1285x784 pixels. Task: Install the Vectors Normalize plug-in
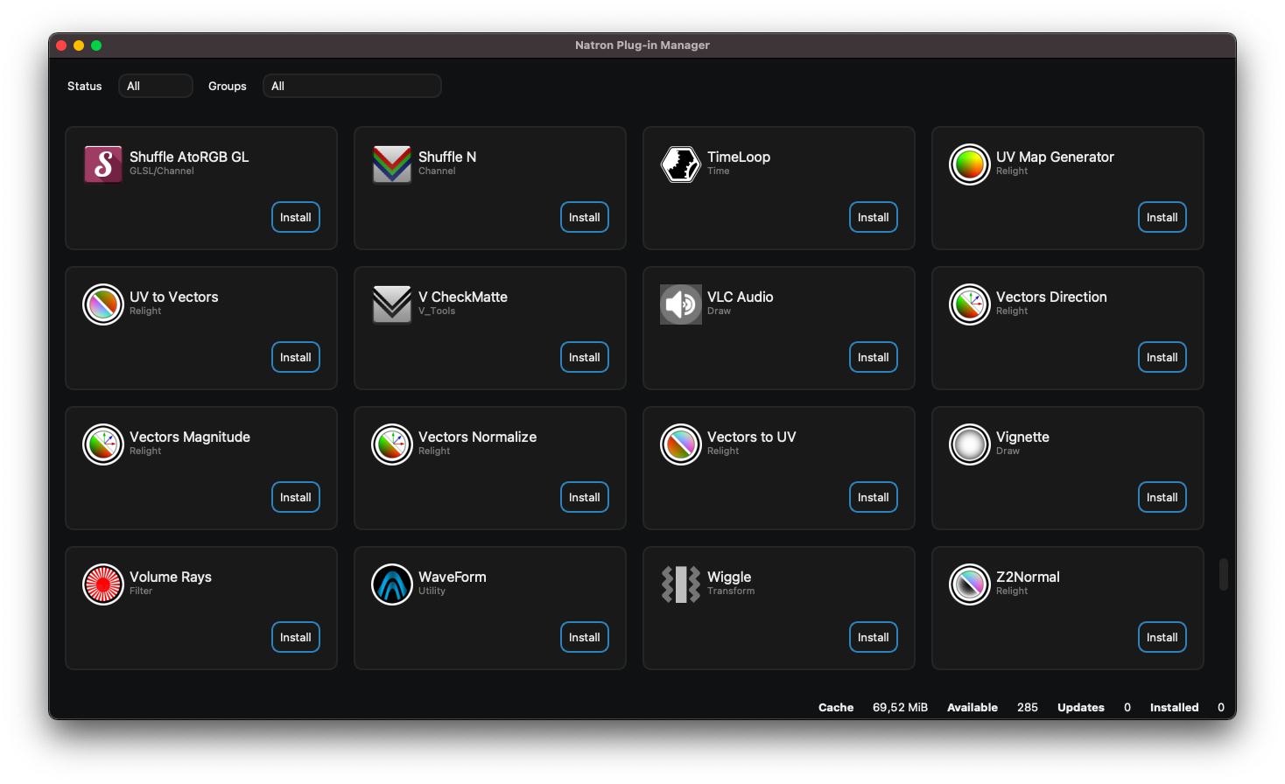click(585, 497)
